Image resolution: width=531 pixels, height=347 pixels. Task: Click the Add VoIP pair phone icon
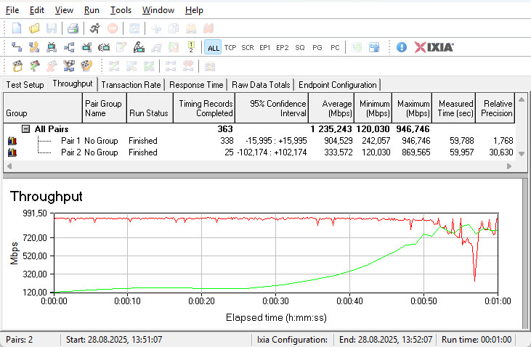pos(34,47)
